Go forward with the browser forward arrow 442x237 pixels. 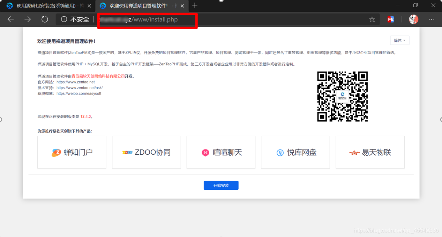[28, 19]
